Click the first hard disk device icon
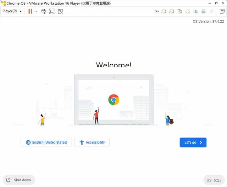 click(164, 11)
